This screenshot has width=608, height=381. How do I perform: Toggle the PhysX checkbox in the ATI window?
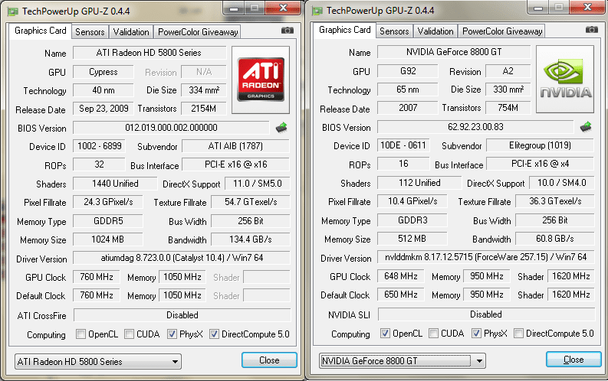point(173,334)
